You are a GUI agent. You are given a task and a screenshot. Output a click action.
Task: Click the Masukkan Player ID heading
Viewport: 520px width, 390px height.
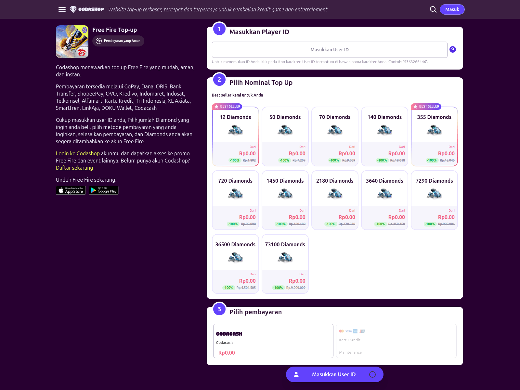tap(259, 32)
